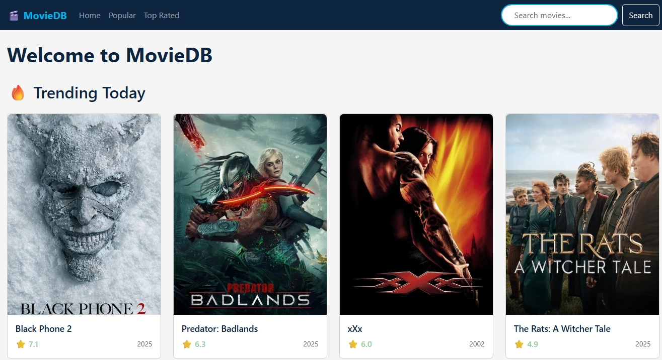Click the star icon on xXx card
662x360 pixels.
[353, 344]
